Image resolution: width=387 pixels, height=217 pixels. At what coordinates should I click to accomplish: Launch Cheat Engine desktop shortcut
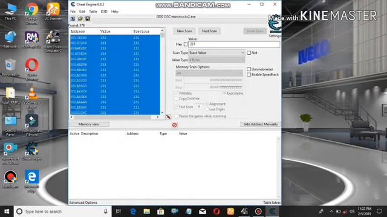tap(31, 151)
